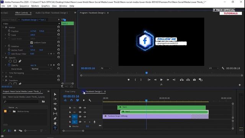The height and width of the screenshot is (138, 245).
Task: Collapse the Motion effect section
Action: (3, 27)
